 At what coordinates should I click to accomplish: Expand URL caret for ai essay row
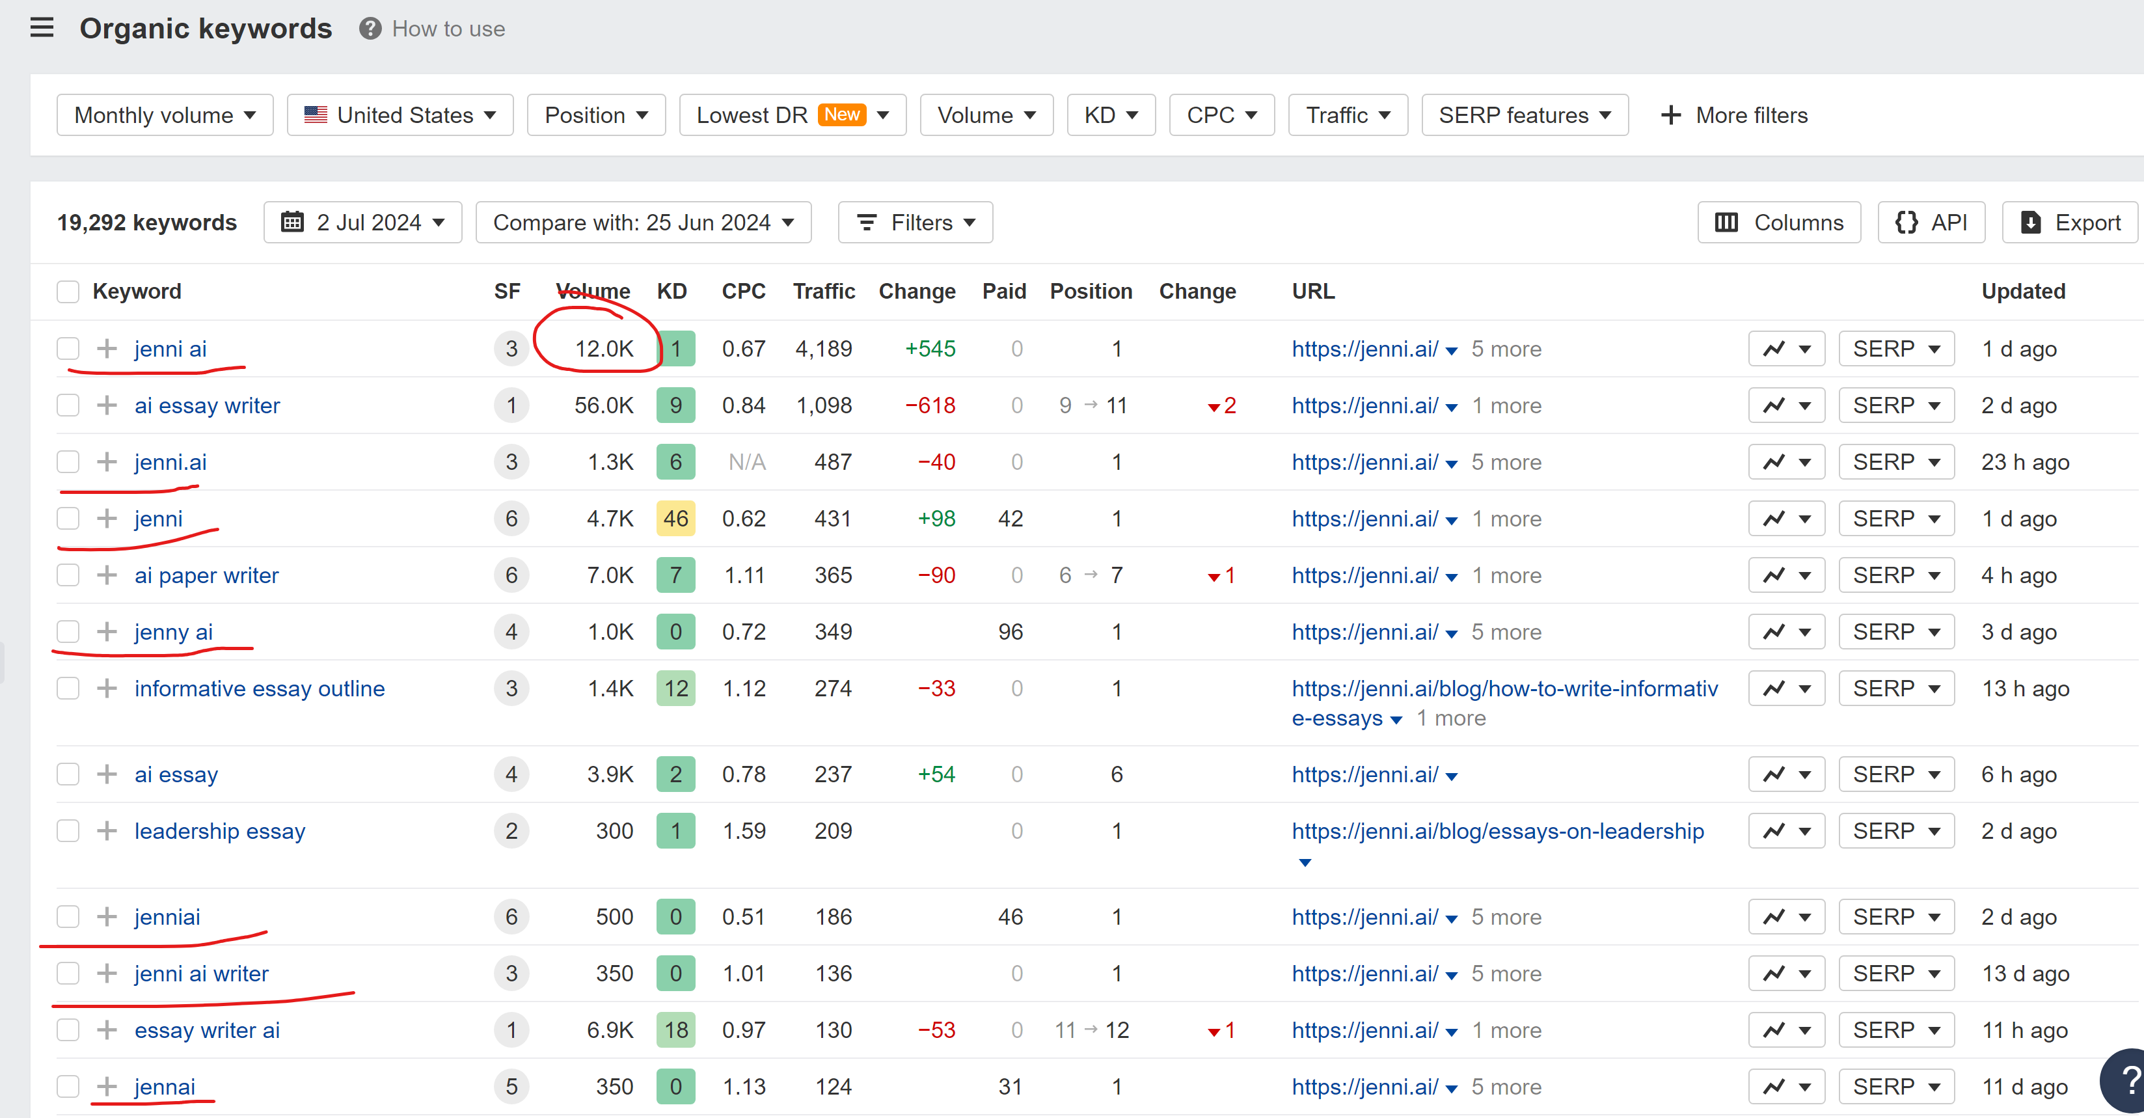(1450, 776)
